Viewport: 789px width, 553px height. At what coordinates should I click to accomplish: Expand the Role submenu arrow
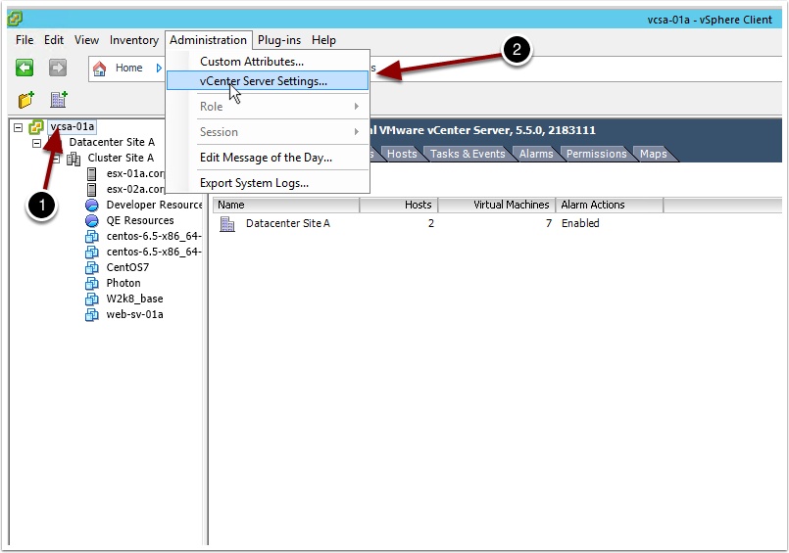coord(356,106)
